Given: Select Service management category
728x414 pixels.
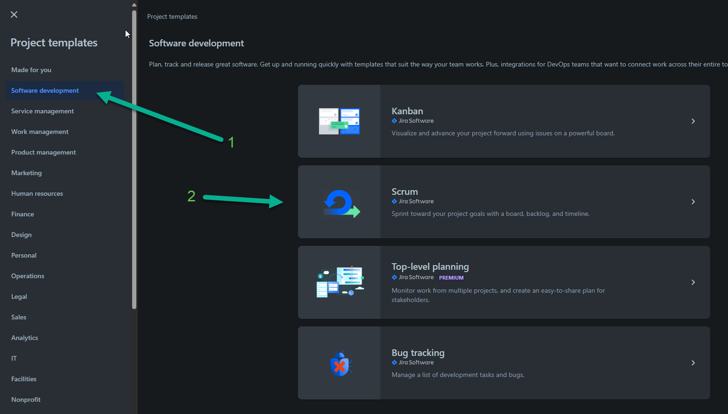Looking at the screenshot, I should 43,111.
